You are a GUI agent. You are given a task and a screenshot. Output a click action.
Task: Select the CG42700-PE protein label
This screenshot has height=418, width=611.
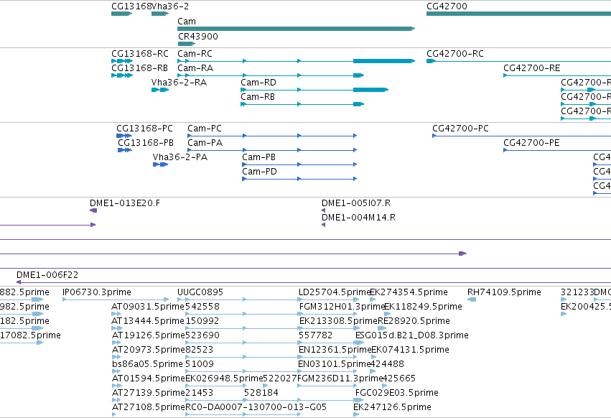531,143
